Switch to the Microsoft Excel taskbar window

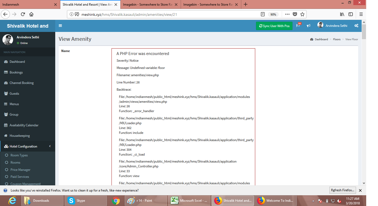pos(189,200)
